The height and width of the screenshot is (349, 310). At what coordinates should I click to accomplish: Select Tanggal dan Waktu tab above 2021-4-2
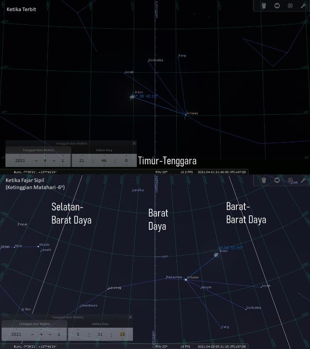click(x=35, y=324)
